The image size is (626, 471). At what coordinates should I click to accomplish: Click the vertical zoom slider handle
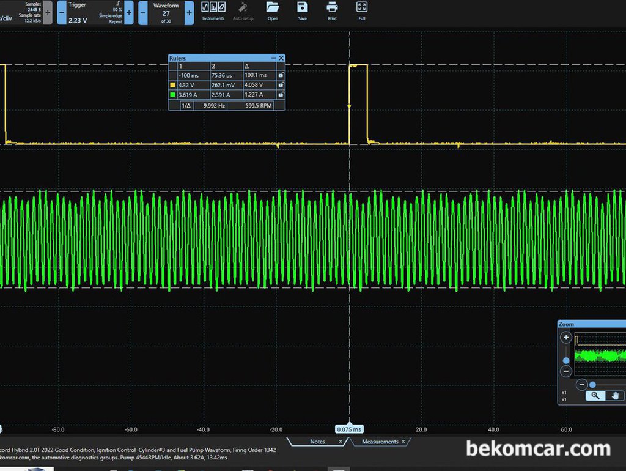click(x=565, y=360)
